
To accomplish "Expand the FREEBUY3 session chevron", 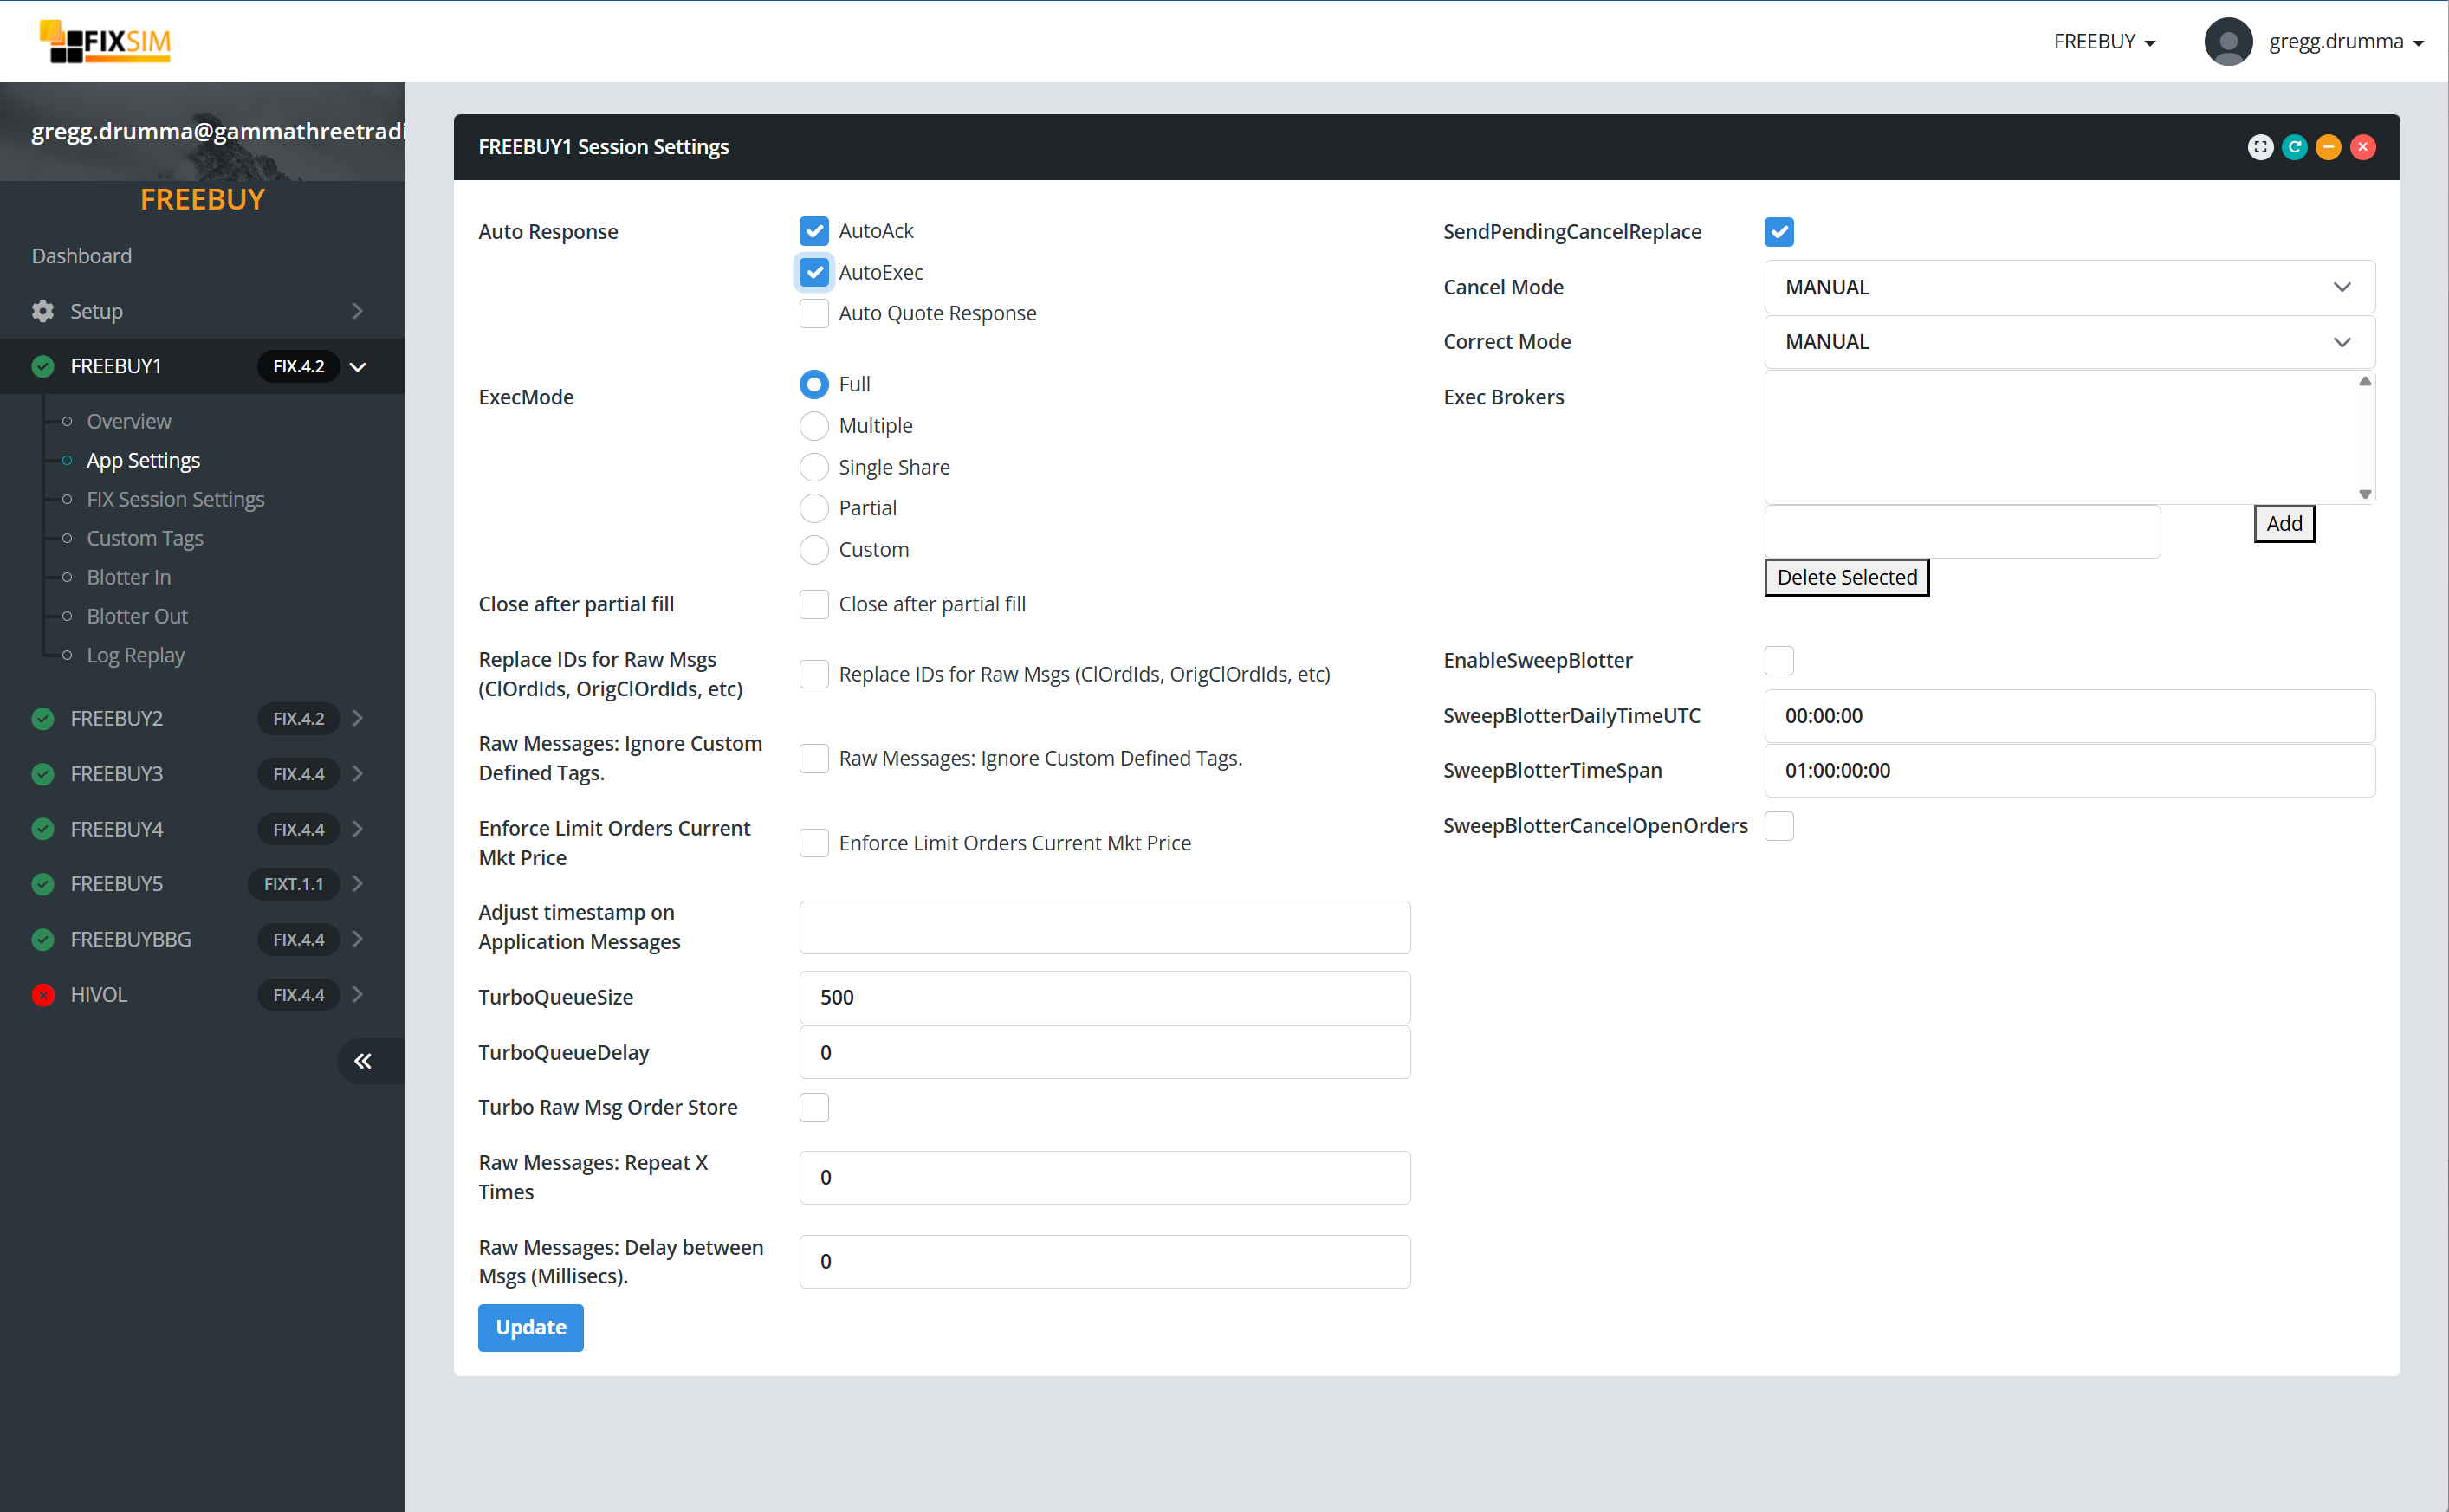I will point(357,774).
